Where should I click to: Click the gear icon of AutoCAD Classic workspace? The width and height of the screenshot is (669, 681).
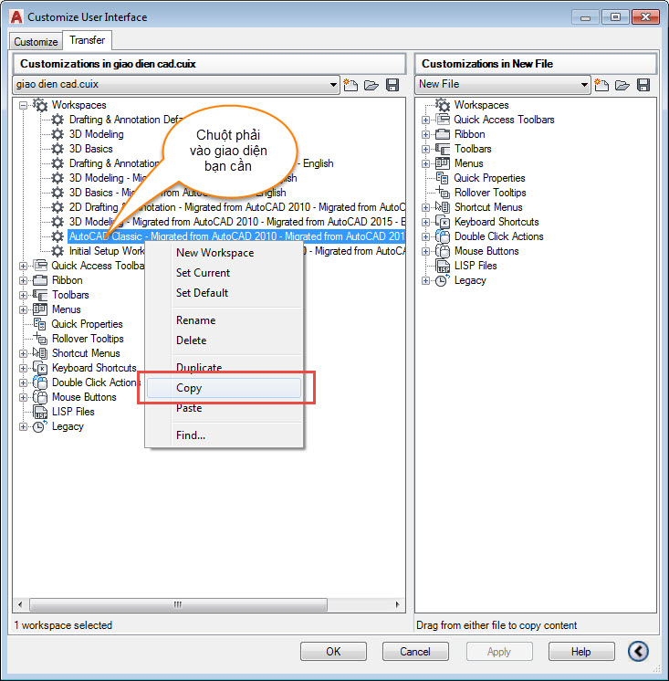coord(57,236)
